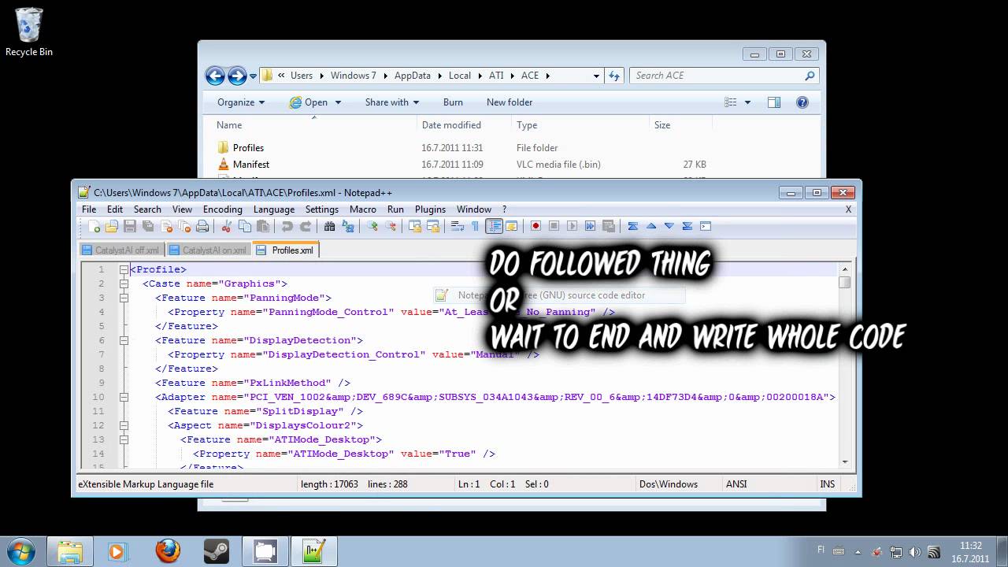The width and height of the screenshot is (1008, 567).
Task: Click the Close document toolbar icon
Action: [x=166, y=226]
